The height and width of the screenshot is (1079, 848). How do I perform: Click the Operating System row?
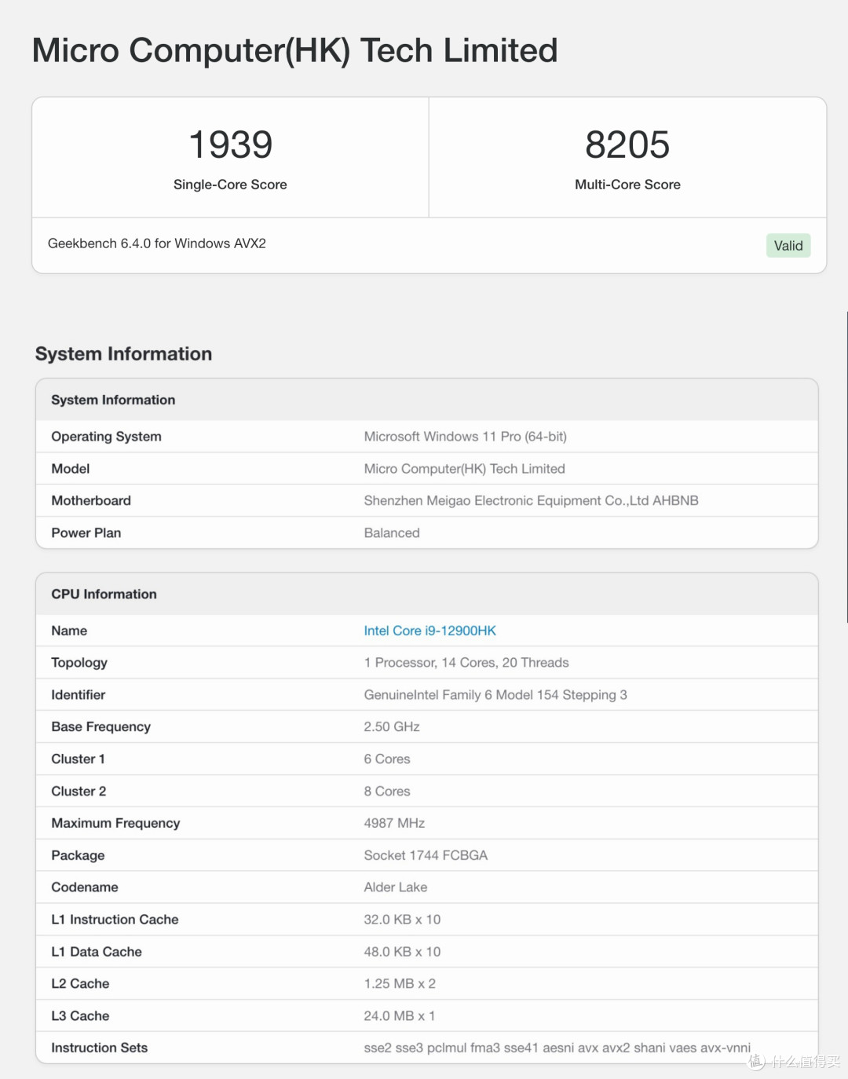tap(427, 437)
